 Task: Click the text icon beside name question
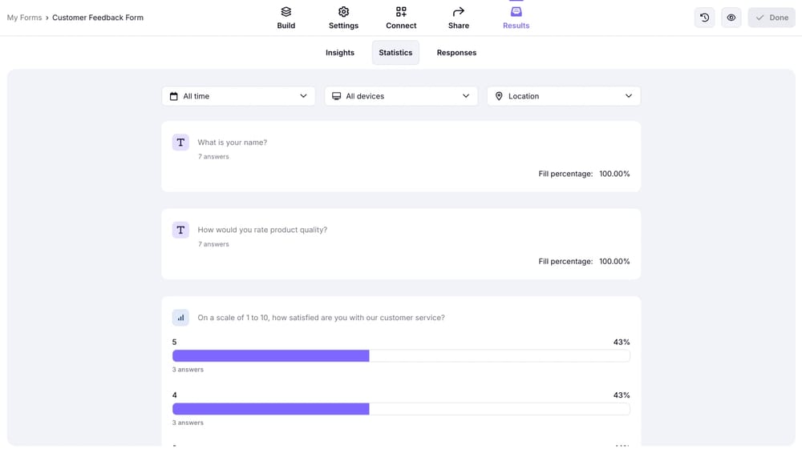(x=180, y=142)
